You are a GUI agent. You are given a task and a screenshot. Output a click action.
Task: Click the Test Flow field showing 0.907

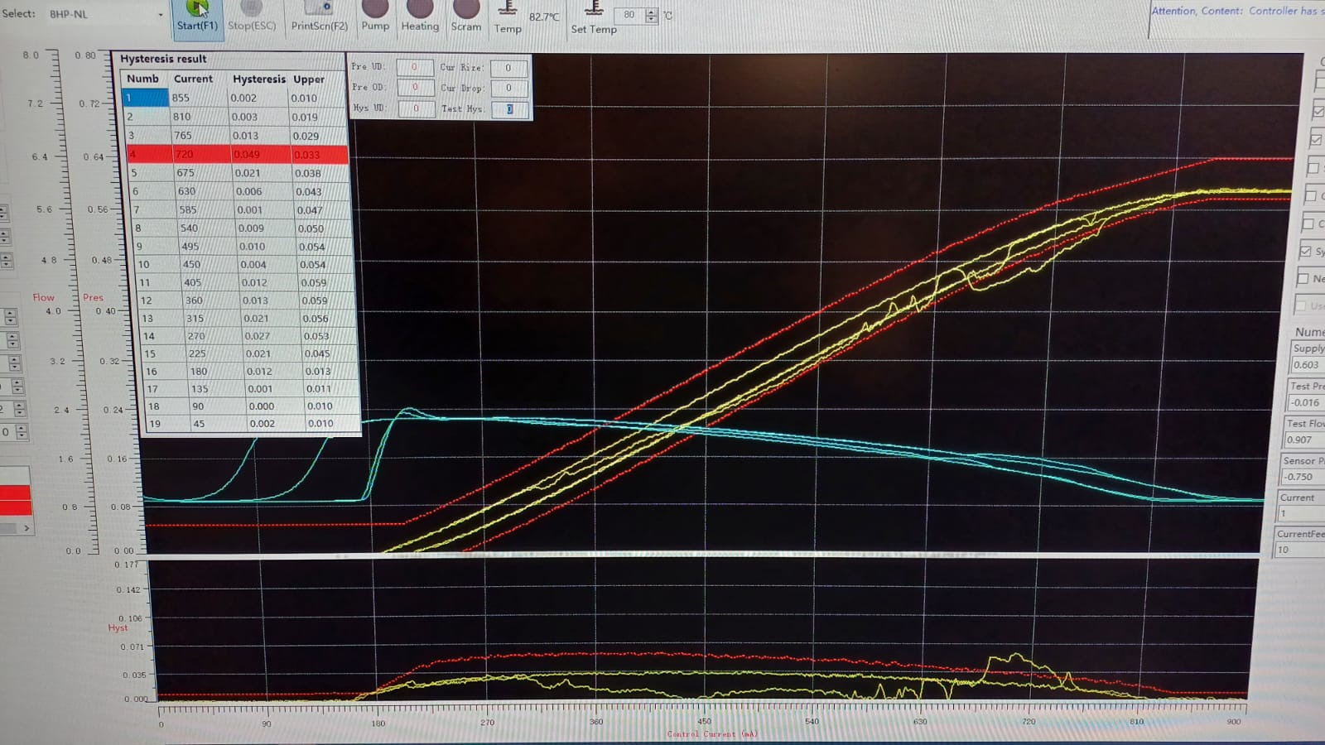[1304, 440]
